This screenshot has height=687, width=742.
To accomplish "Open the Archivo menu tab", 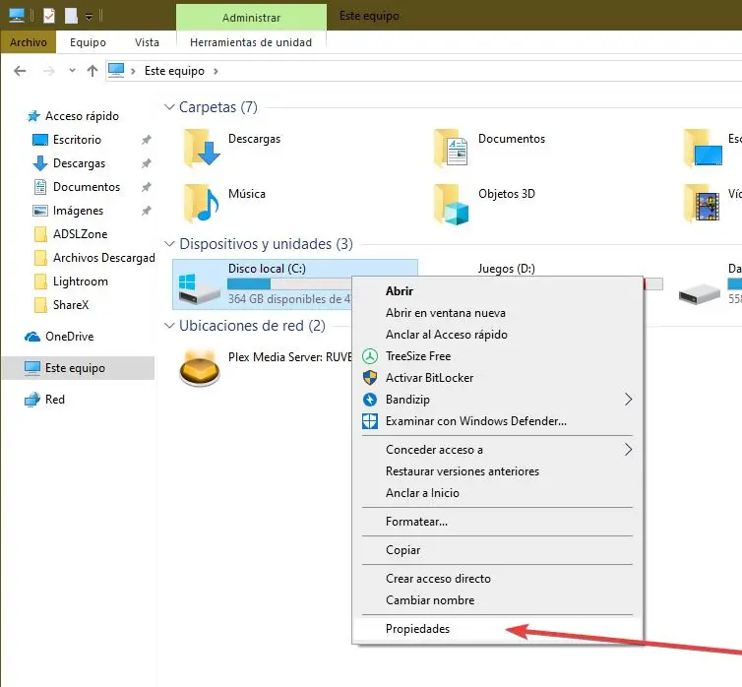I will click(29, 42).
